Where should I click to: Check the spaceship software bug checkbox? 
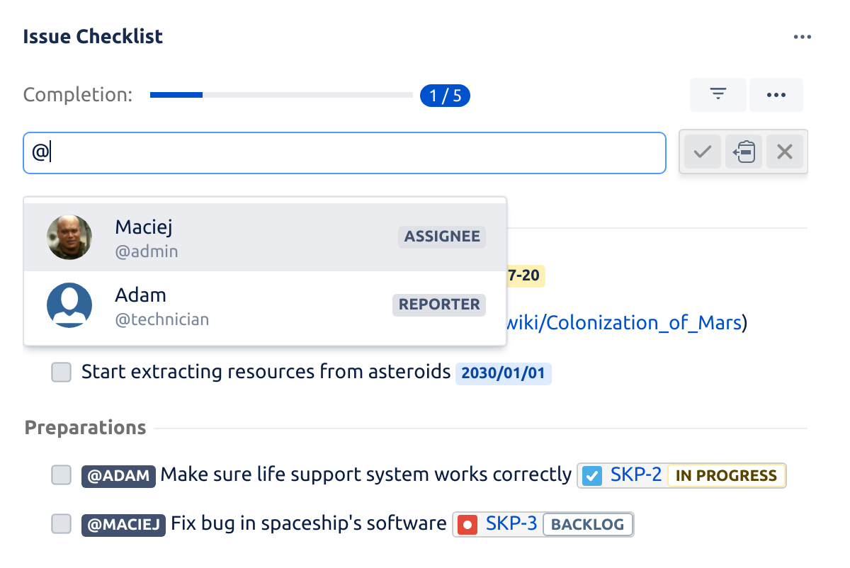coord(62,524)
